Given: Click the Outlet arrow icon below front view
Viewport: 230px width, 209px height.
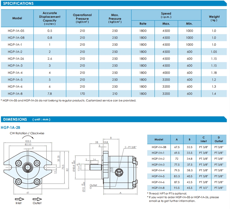Looking at the screenshot, I should [37, 199].
